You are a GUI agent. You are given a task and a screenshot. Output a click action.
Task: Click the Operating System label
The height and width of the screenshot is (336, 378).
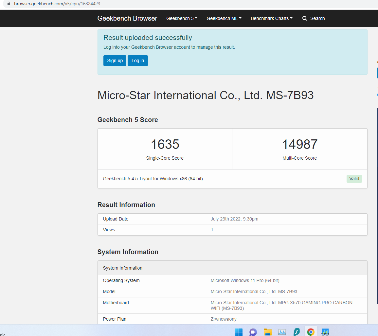pyautogui.click(x=121, y=281)
